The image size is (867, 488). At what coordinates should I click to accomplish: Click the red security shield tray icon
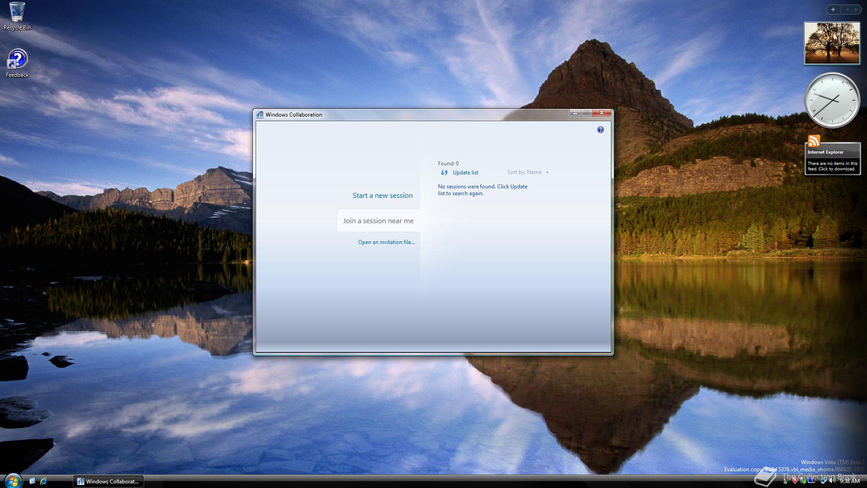click(x=795, y=480)
